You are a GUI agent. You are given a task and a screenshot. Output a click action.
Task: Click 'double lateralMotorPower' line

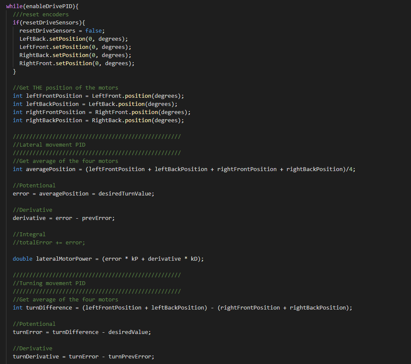coord(108,259)
